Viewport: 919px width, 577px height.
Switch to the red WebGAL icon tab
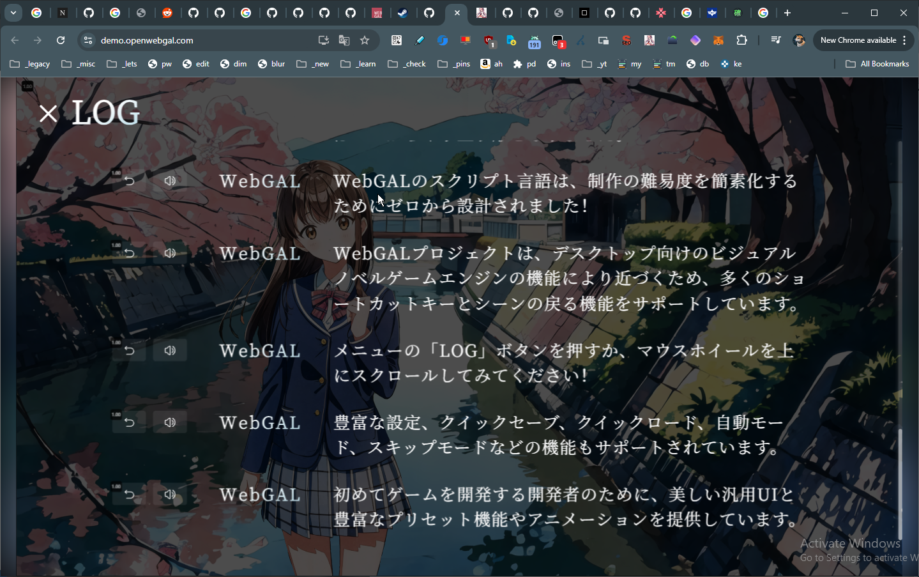point(377,13)
